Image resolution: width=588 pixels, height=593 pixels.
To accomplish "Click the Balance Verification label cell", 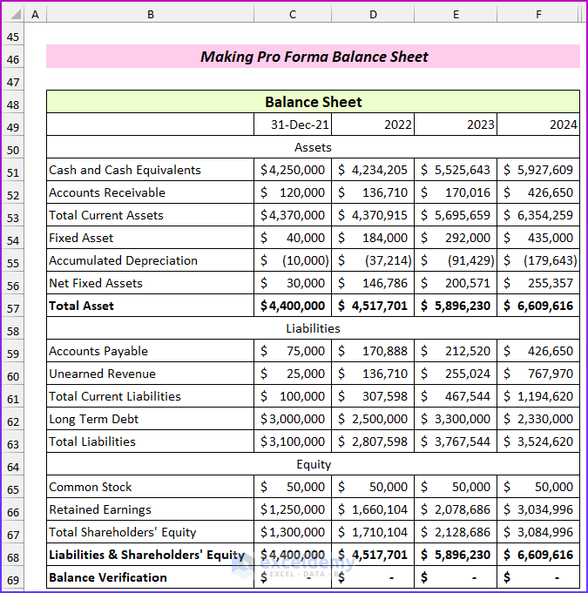I will (x=150, y=577).
